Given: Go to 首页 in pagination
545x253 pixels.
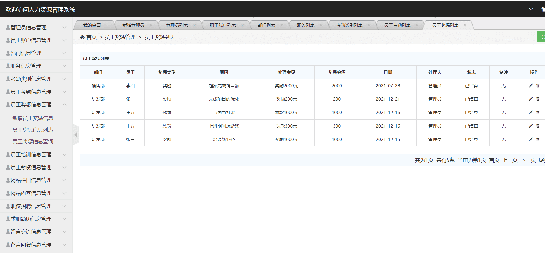Looking at the screenshot, I should point(494,160).
